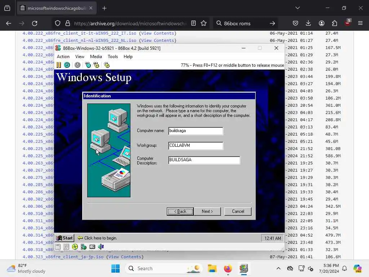This screenshot has width=369, height=277.
Task: Switch to Firefox on the Windows taskbar
Action: pyautogui.click(x=228, y=268)
